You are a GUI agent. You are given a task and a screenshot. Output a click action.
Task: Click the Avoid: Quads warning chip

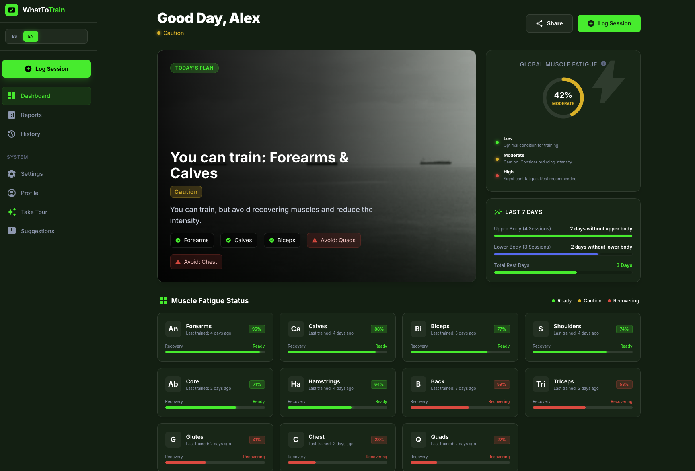click(334, 240)
